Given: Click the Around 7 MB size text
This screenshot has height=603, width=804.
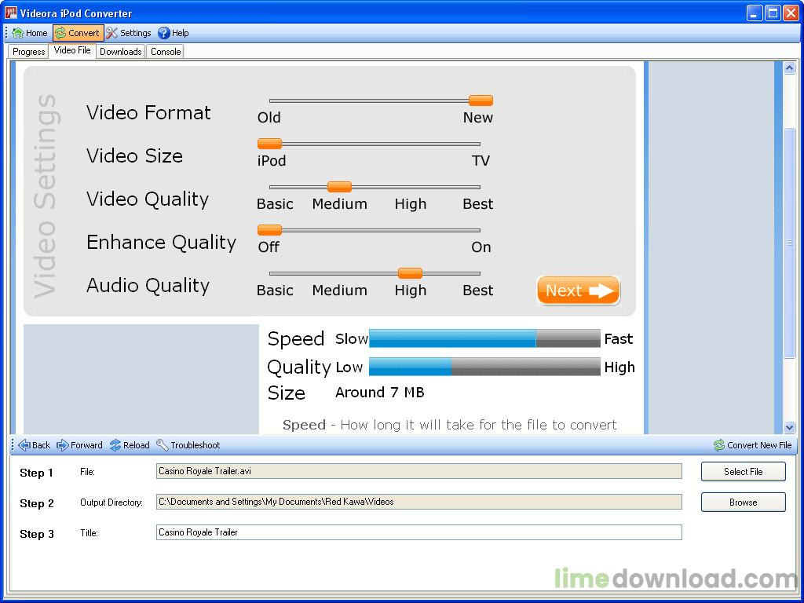Looking at the screenshot, I should (379, 393).
